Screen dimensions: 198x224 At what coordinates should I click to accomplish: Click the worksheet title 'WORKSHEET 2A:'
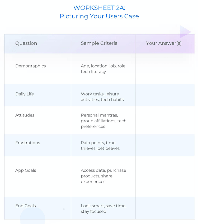pyautogui.click(x=99, y=8)
